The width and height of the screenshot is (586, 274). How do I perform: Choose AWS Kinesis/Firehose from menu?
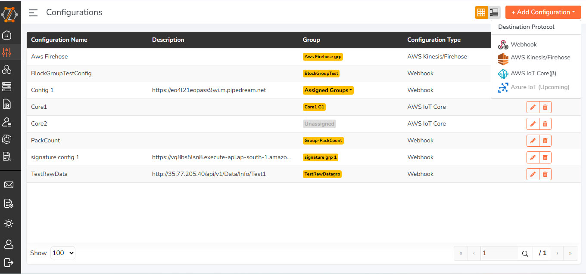[x=540, y=58]
